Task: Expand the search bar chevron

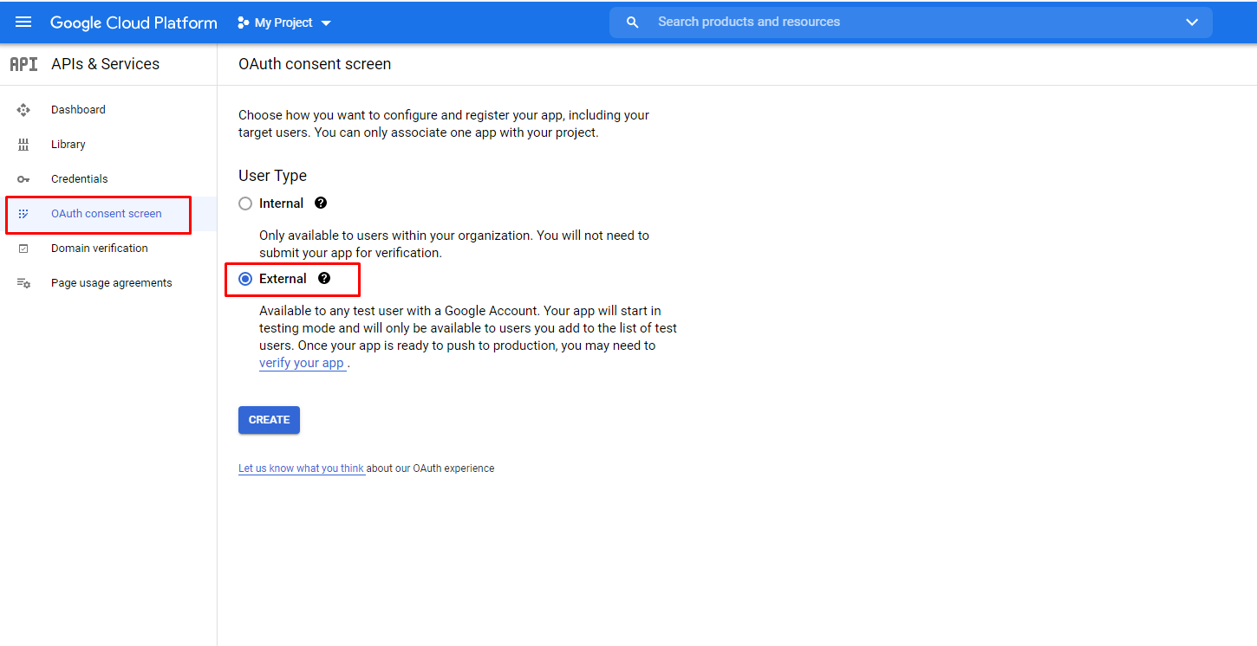Action: (1191, 23)
